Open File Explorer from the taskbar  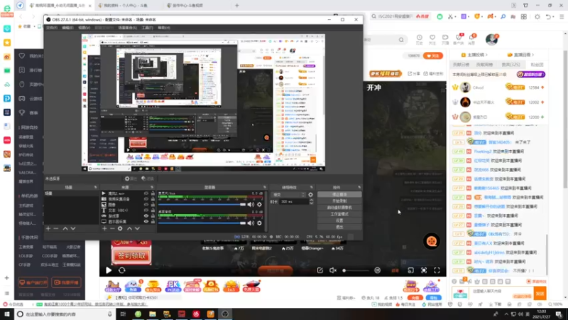(153, 314)
